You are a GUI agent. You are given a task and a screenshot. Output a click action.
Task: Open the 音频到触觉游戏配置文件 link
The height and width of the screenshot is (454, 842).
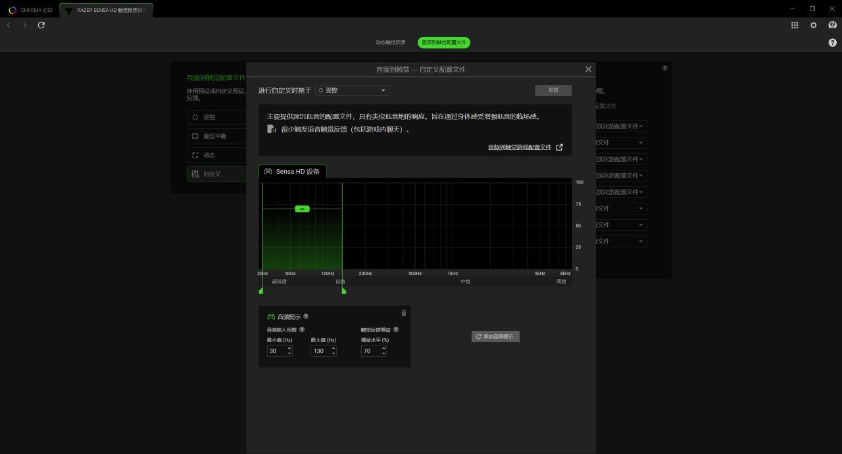520,147
